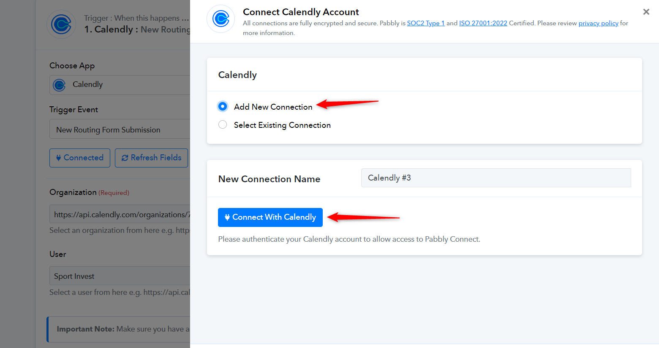Open the privacy policy link
The height and width of the screenshot is (348, 659).
point(598,23)
